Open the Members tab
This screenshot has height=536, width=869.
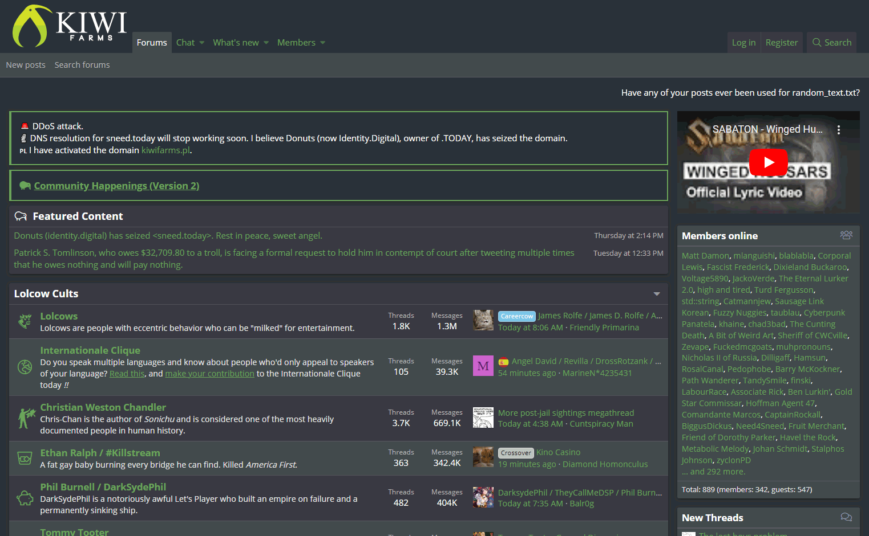(x=296, y=43)
